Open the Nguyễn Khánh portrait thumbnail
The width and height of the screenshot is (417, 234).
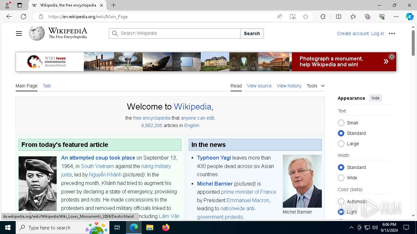(37, 184)
